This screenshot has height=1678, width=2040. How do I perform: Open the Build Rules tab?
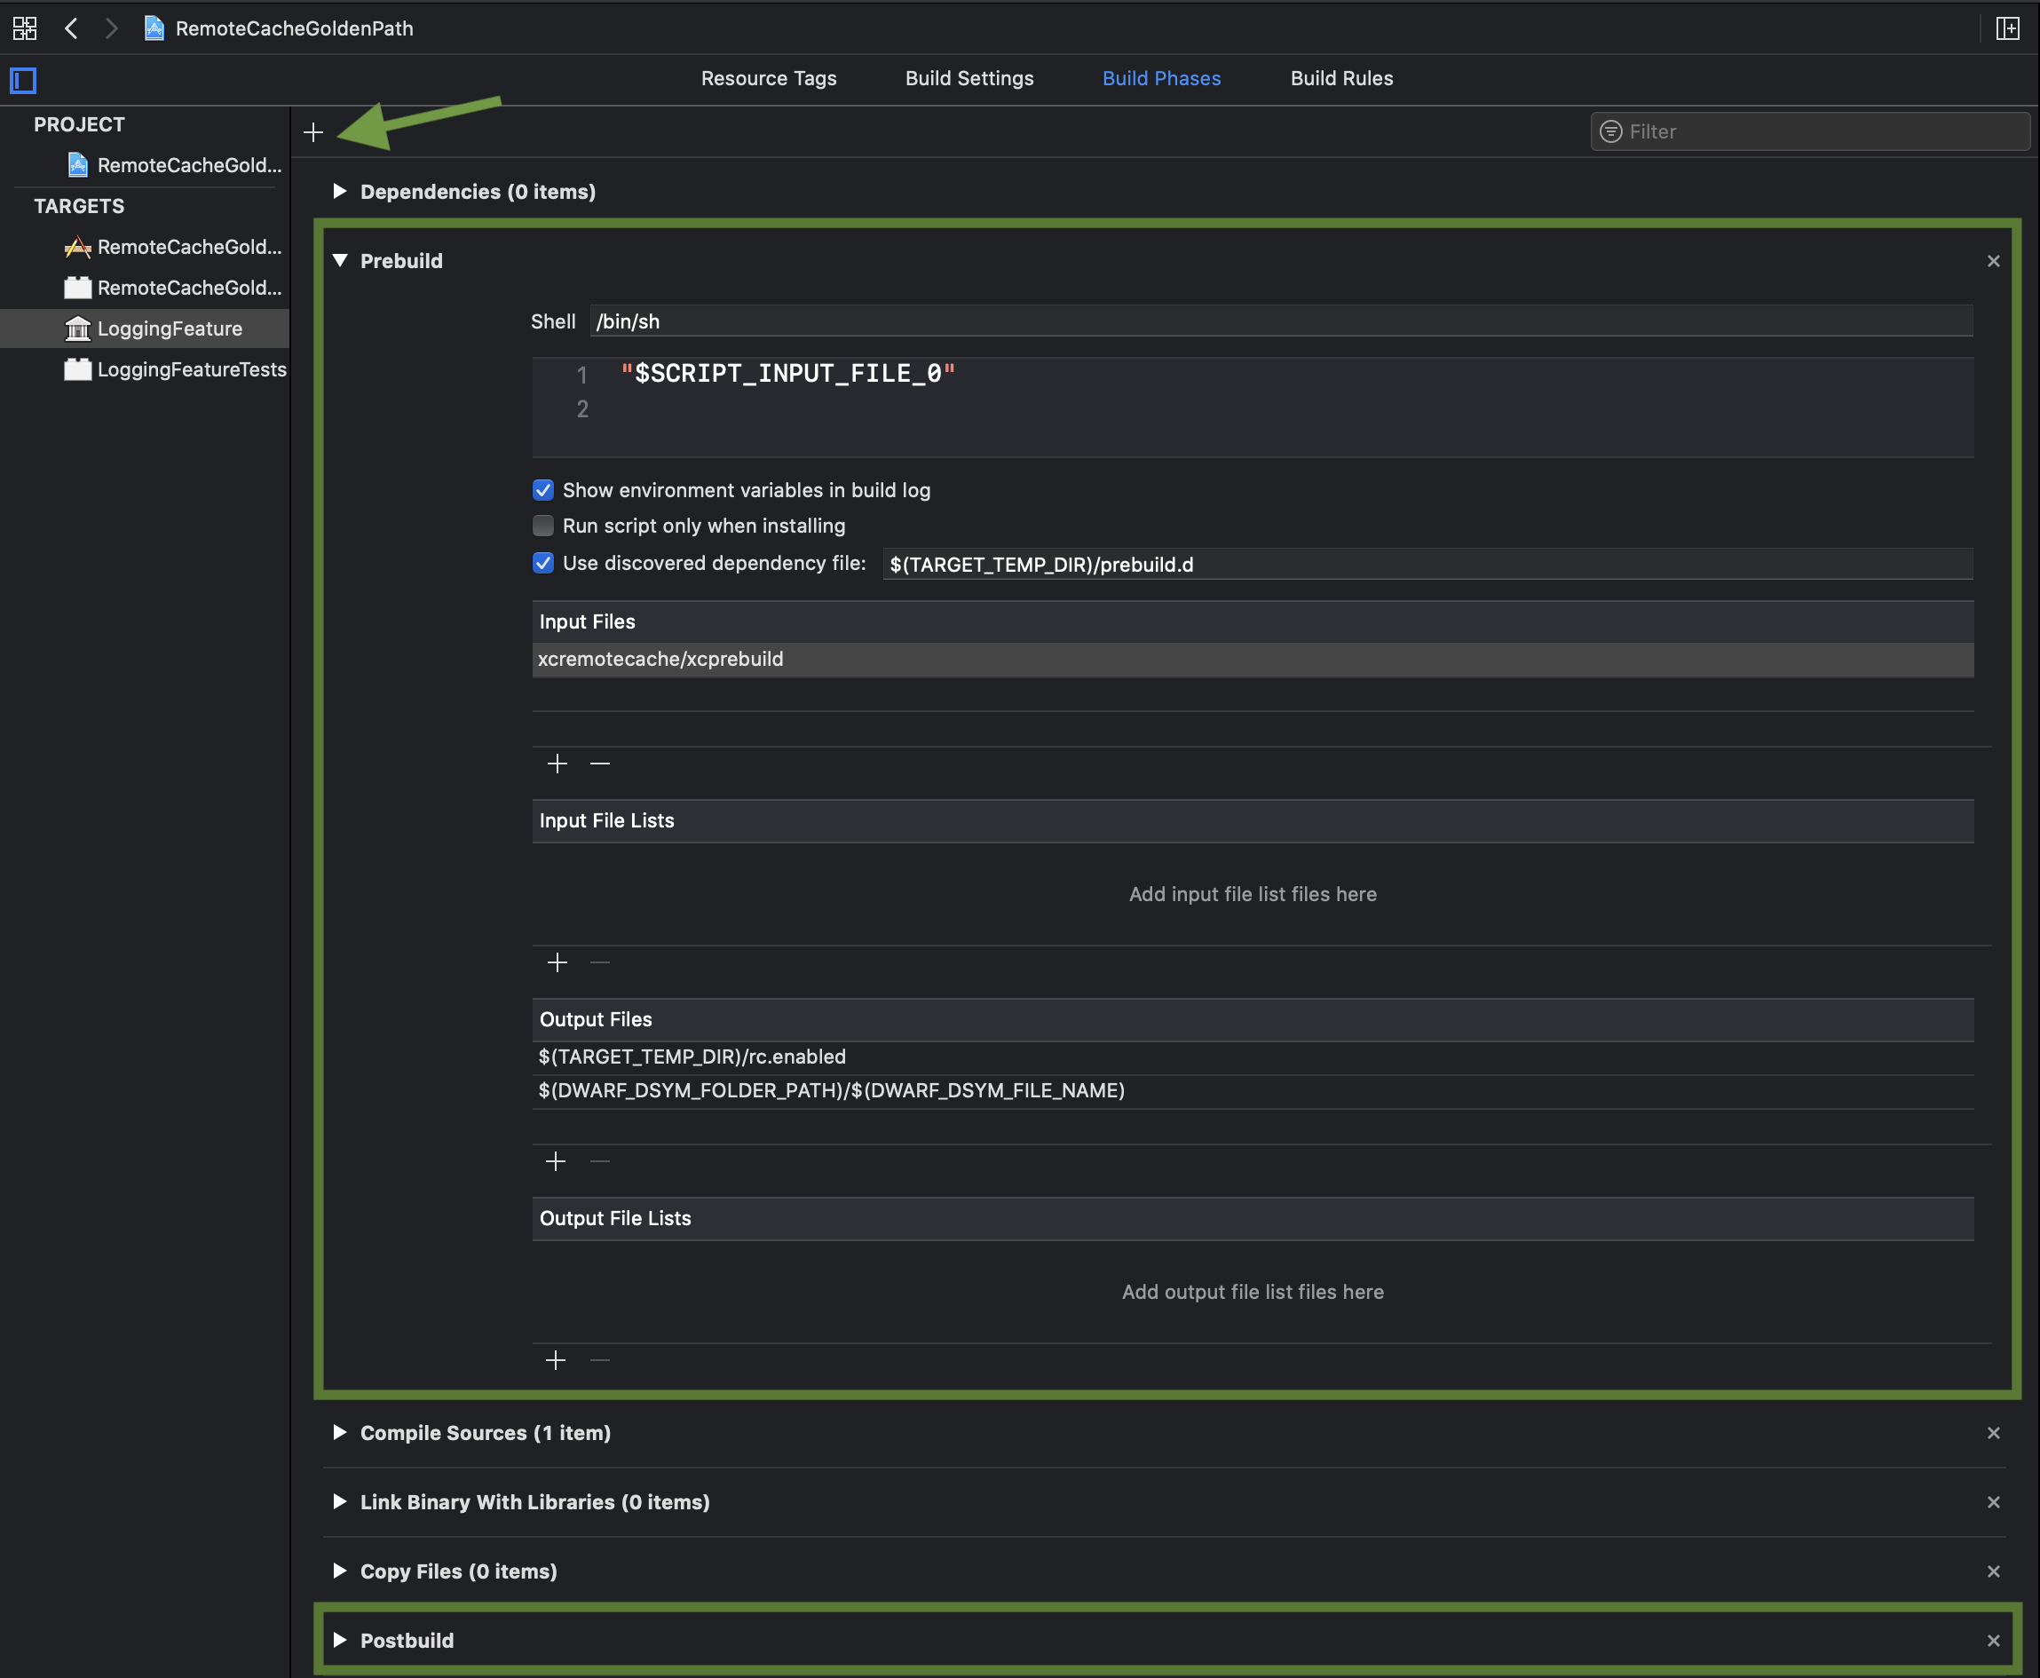1340,78
